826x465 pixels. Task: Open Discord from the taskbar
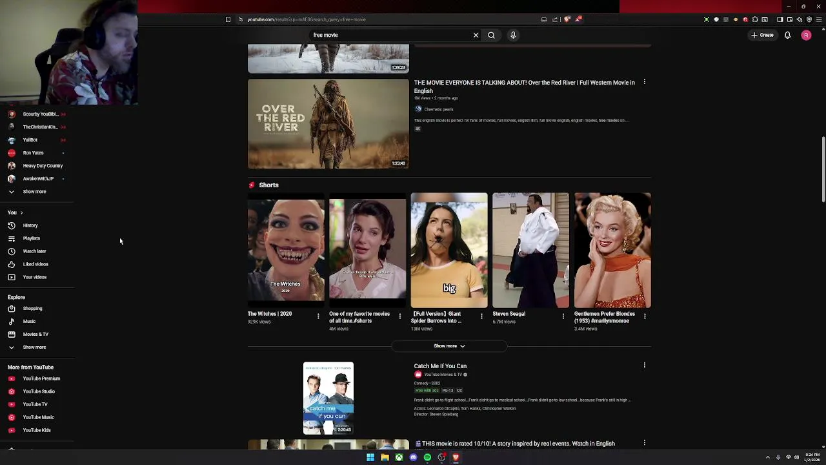(413, 457)
